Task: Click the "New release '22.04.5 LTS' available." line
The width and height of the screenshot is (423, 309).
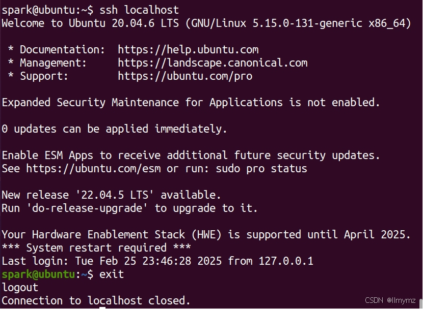Action: coord(111,195)
